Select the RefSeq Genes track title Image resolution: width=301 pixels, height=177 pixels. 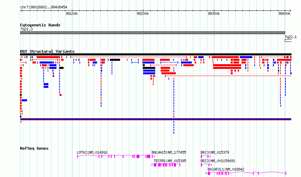[x=34, y=148]
